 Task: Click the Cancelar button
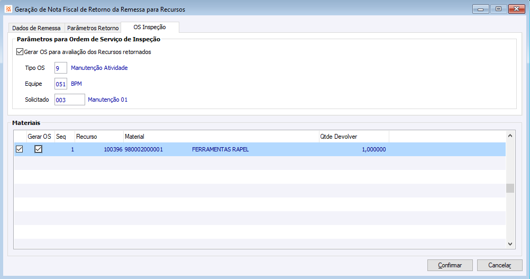pyautogui.click(x=499, y=265)
